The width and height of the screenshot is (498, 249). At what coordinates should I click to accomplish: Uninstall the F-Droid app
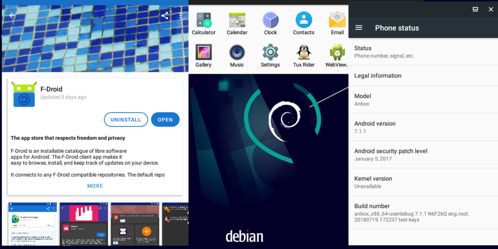pyautogui.click(x=126, y=120)
